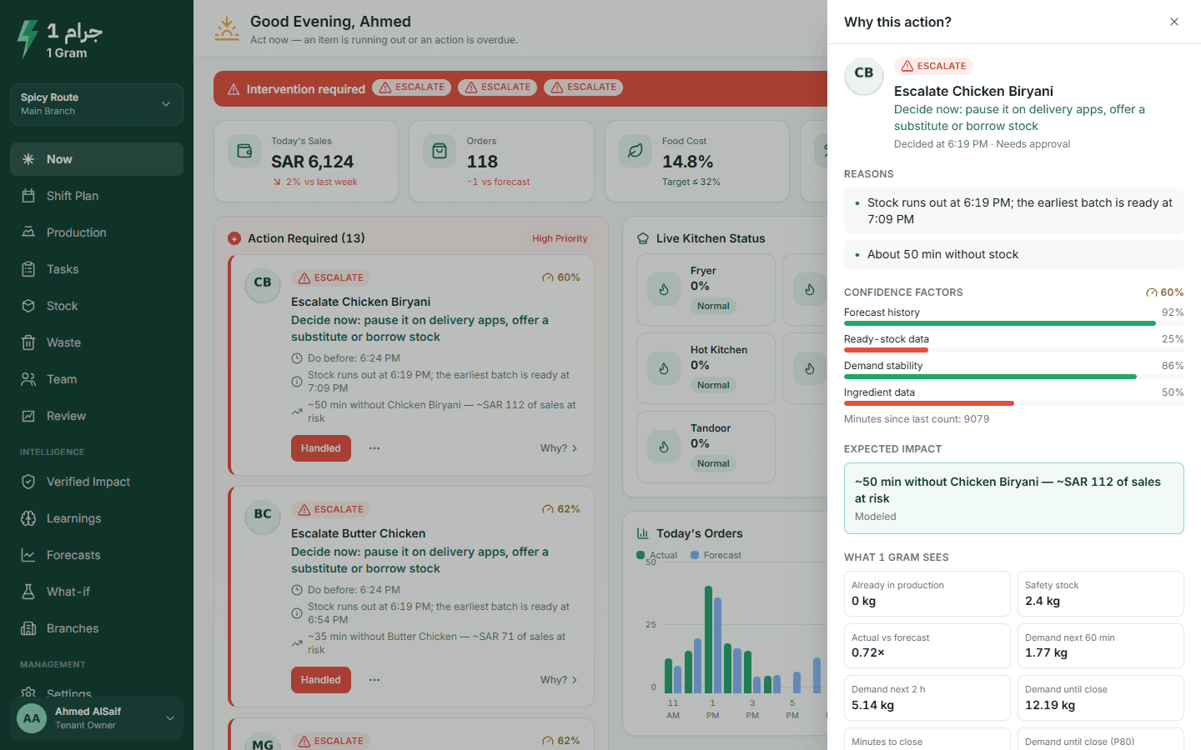Open the Production section
The image size is (1201, 750).
tap(97, 232)
